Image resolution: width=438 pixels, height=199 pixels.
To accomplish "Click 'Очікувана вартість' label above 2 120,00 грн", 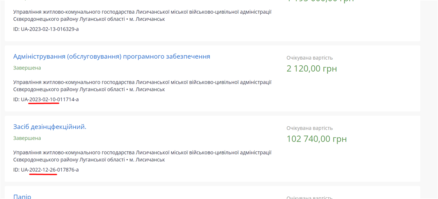I will click(x=309, y=58).
